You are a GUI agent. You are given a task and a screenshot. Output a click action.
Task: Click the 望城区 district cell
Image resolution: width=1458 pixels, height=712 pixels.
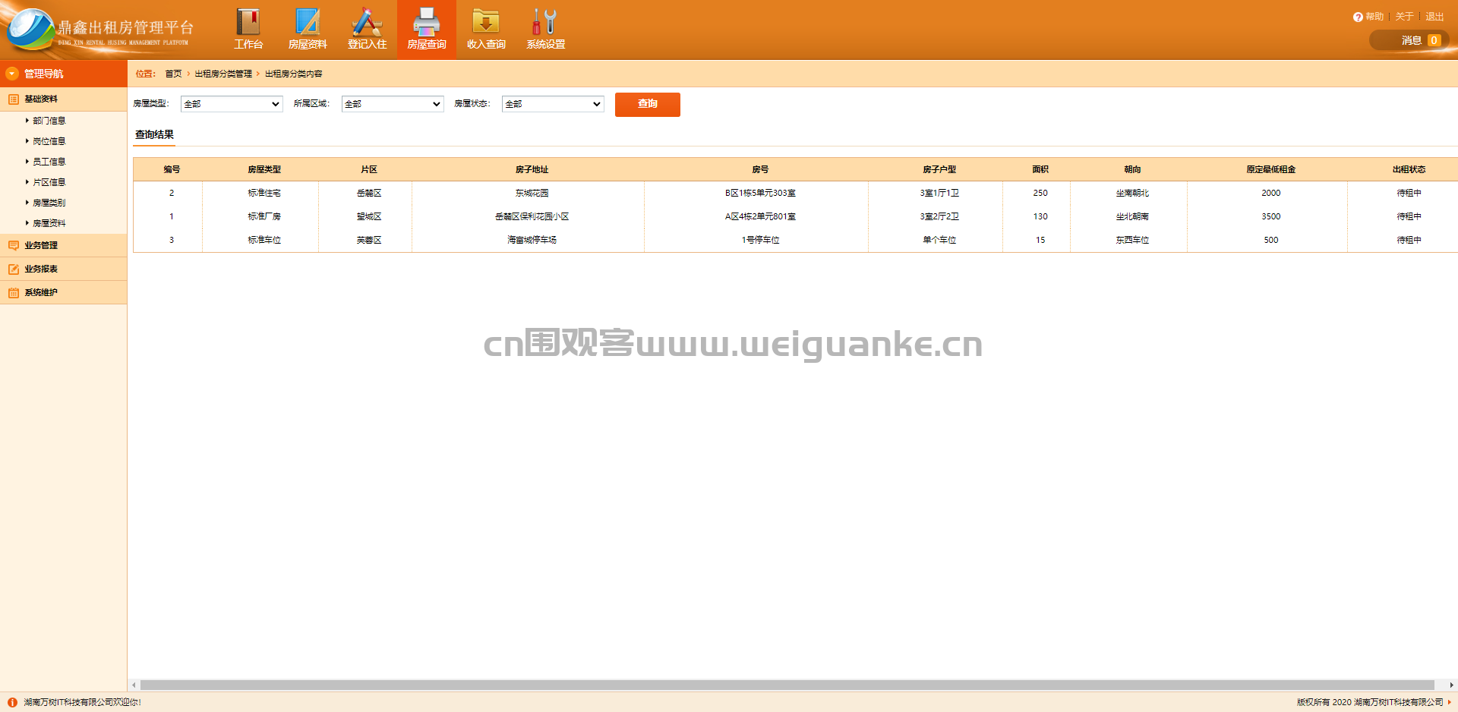point(369,216)
